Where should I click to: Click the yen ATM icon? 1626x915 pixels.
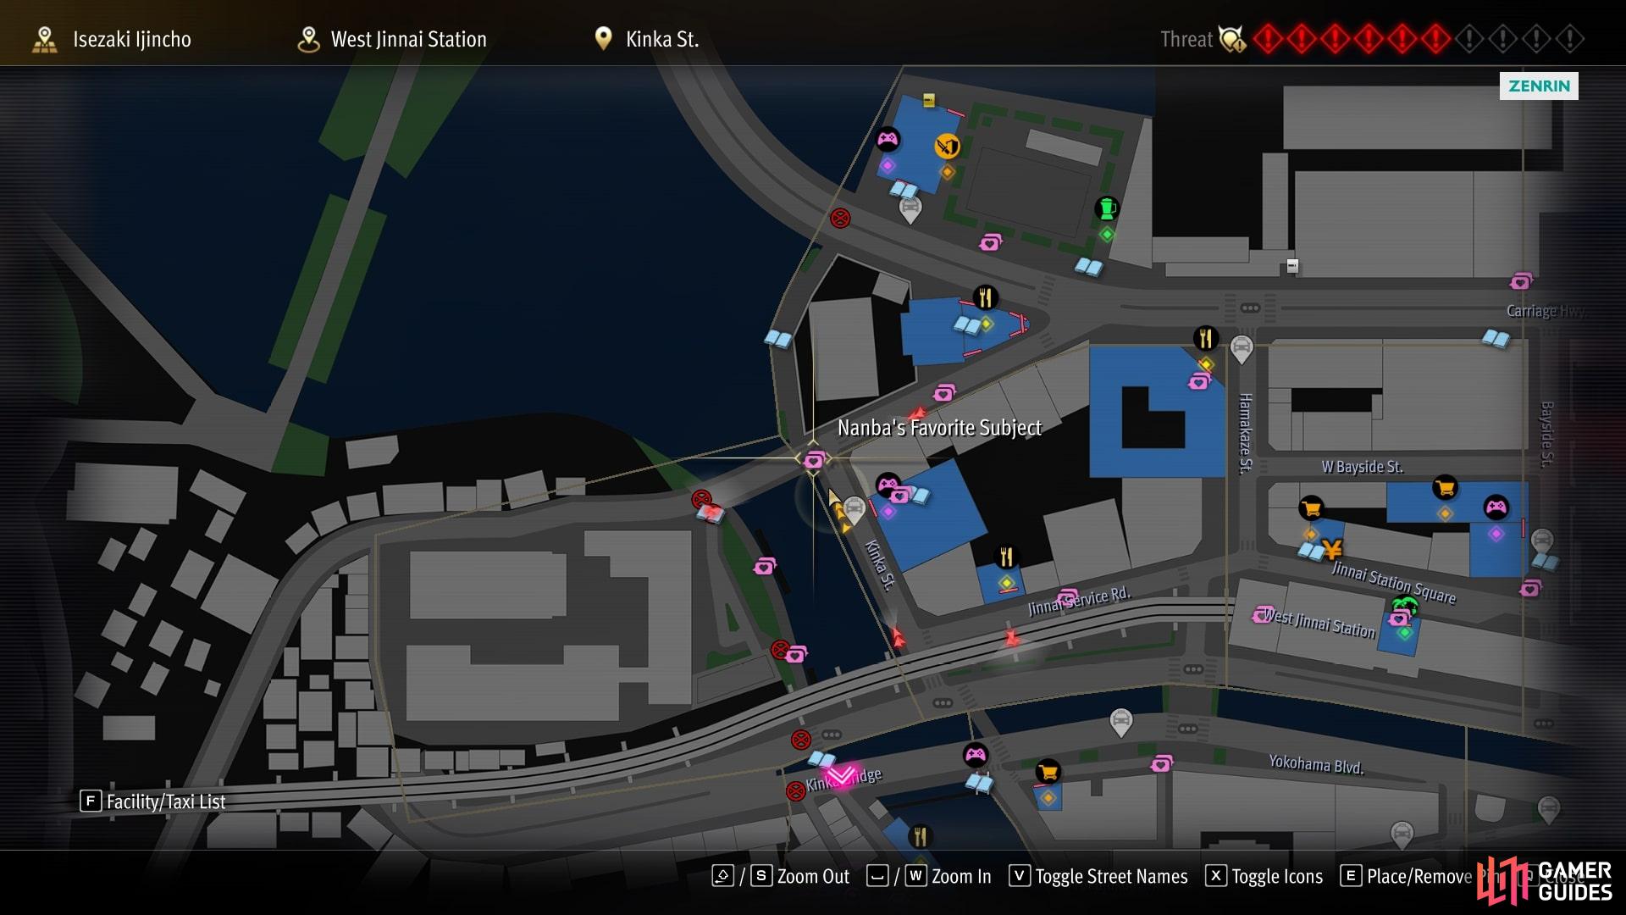click(x=1333, y=550)
